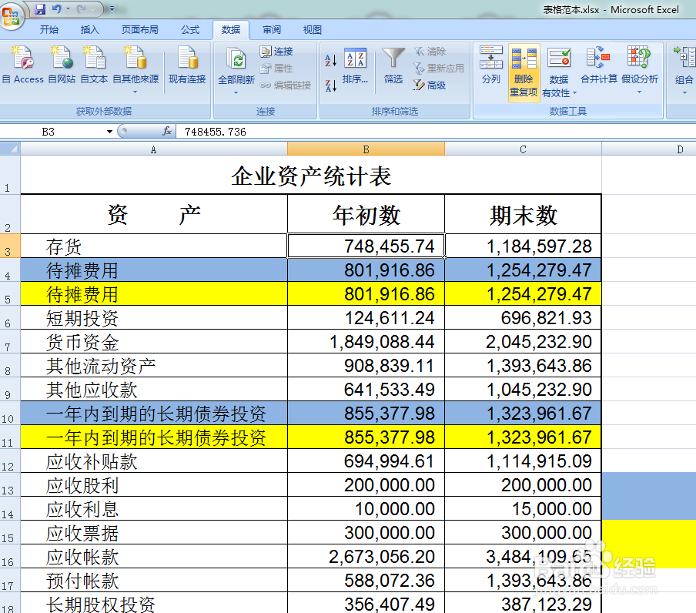Switch to the 页面布局 tab

(x=140, y=30)
